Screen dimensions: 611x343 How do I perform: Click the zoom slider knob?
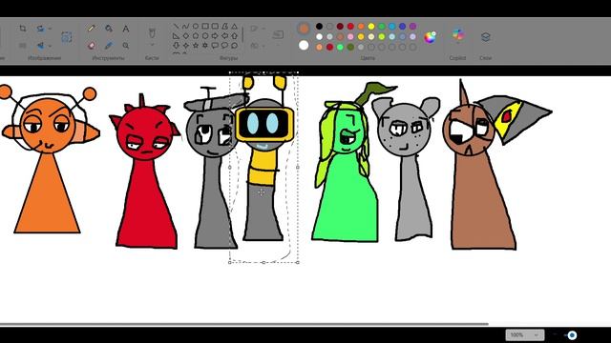point(572,334)
